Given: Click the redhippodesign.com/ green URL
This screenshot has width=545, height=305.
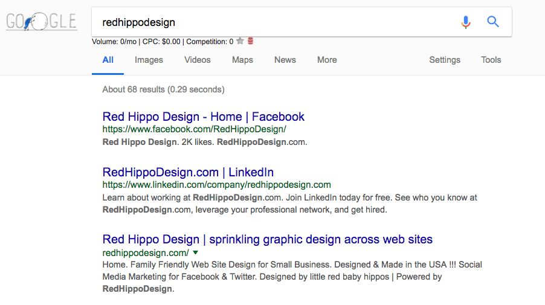Looking at the screenshot, I should coord(146,253).
